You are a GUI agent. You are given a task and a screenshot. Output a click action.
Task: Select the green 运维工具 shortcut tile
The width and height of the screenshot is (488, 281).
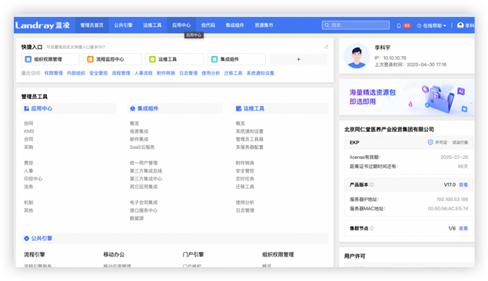pos(174,59)
